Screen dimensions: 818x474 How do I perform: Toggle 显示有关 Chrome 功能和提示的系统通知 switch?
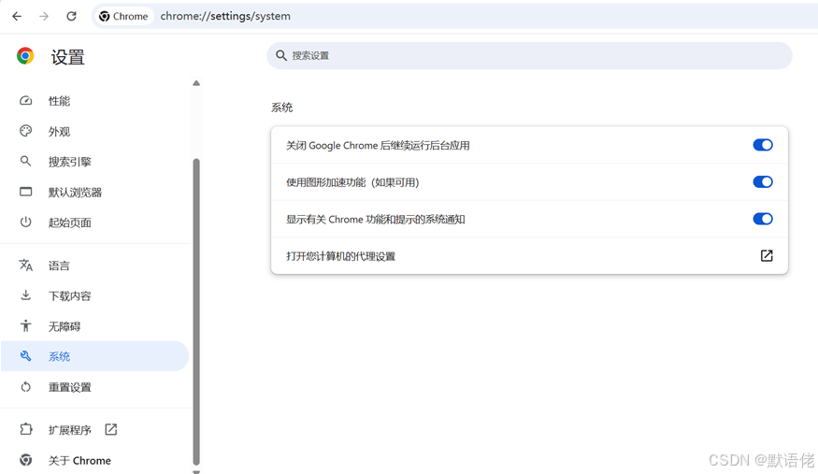pos(763,219)
